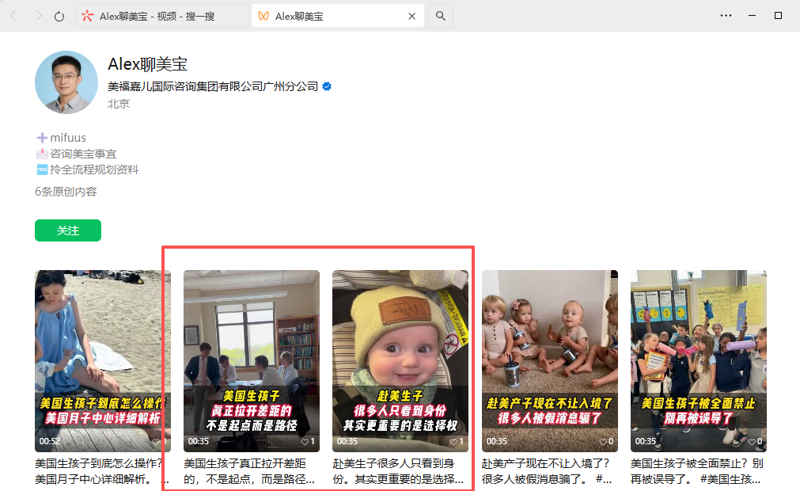Open the baby hat 其实更重要的是选择权 video
Screen dimensions: 800x491
point(400,361)
